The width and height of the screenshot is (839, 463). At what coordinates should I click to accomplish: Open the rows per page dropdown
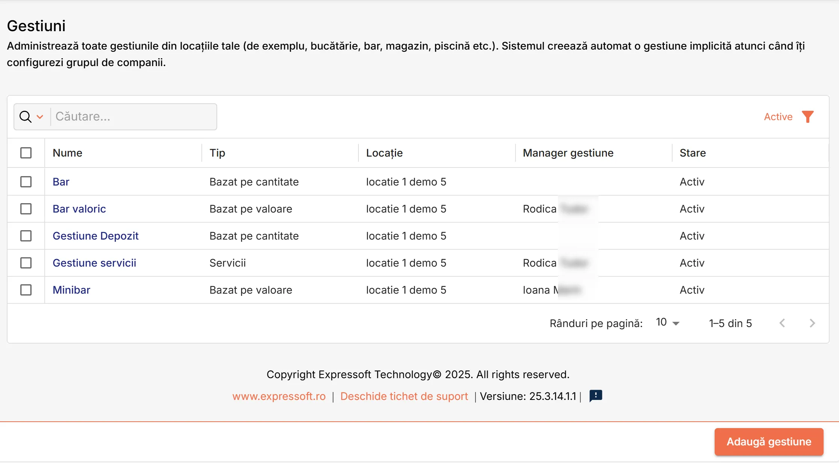(668, 323)
